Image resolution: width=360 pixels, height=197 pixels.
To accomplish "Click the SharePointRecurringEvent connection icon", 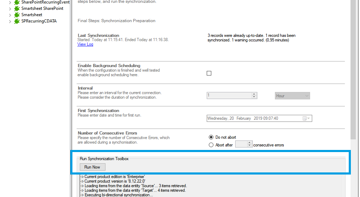I will pyautogui.click(x=17, y=2).
